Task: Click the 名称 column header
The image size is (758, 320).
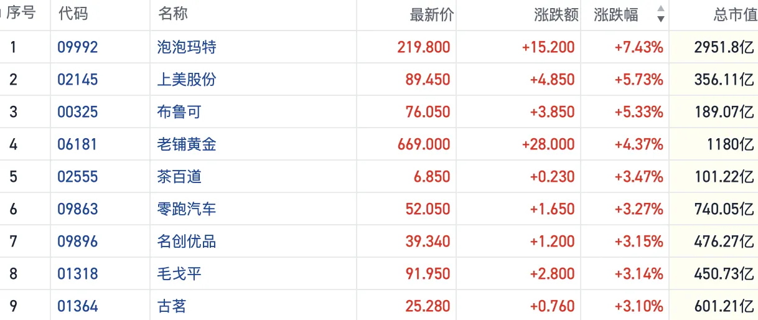Action: (x=173, y=14)
